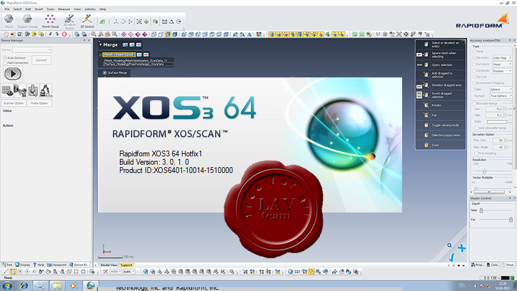517x291 pixels.
Task: Select Continuity type radio button
Action: pyautogui.click(x=474, y=71)
